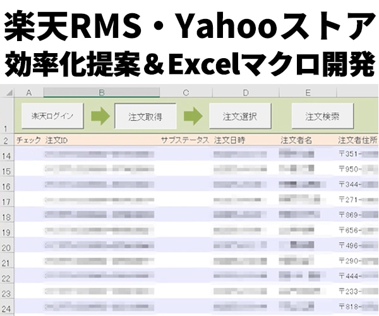Image resolution: width=379 pixels, height=316 pixels.
Task: Click the 注文取得 button
Action: click(145, 116)
